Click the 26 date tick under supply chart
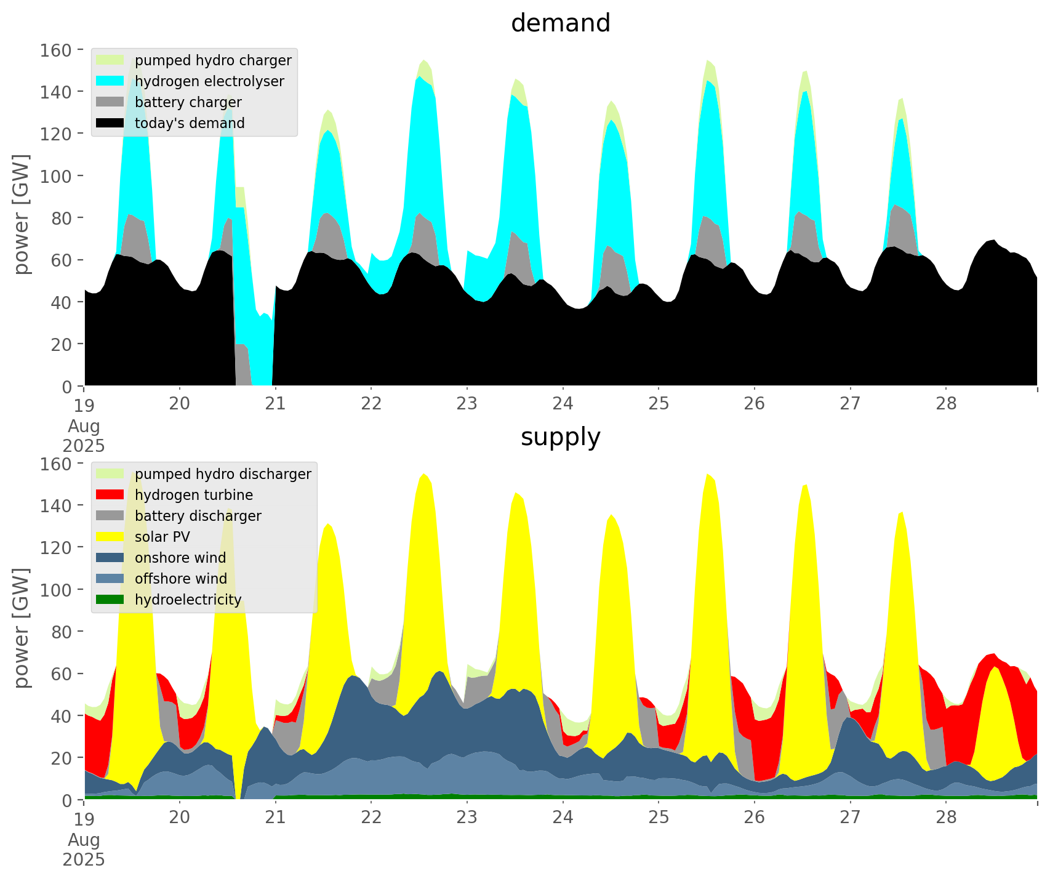1050x881 pixels. (754, 818)
